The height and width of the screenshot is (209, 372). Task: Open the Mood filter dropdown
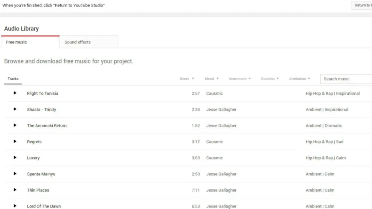pyautogui.click(x=211, y=78)
